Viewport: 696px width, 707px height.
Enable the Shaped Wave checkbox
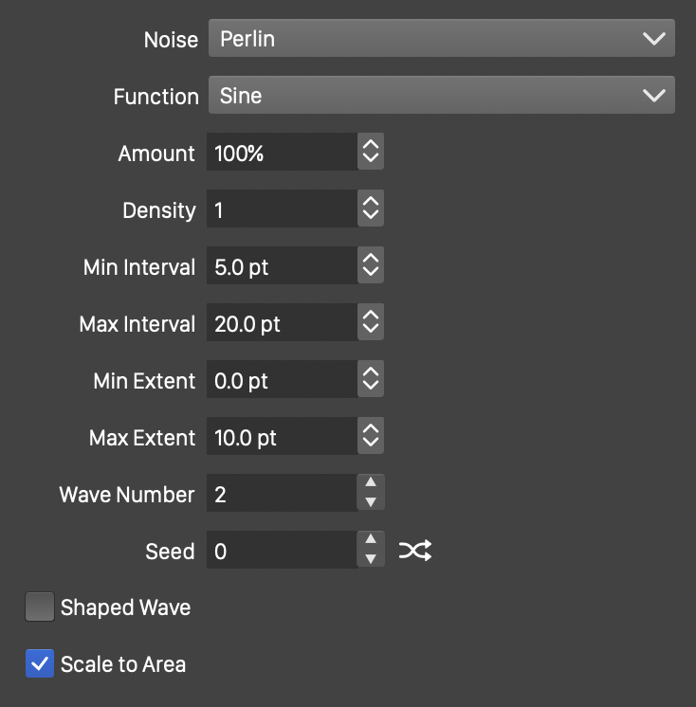point(40,607)
